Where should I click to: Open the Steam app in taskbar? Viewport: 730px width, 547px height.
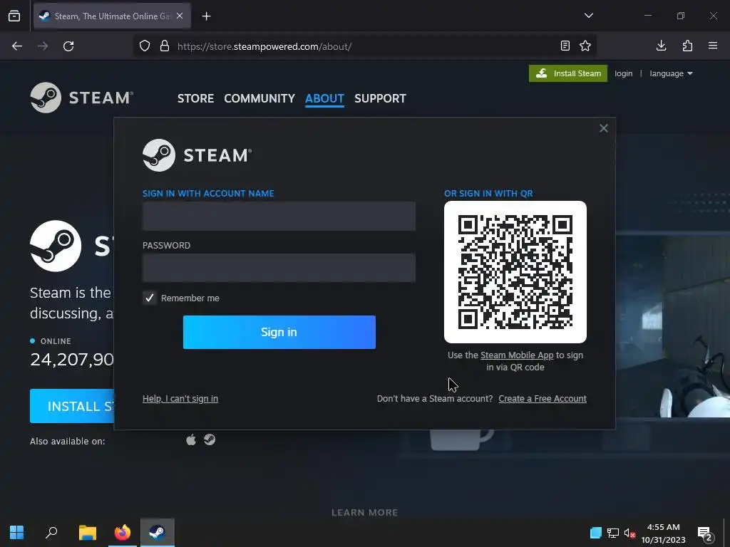click(158, 532)
